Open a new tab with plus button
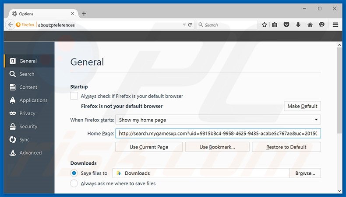The width and height of the screenshot is (346, 197). tap(84, 14)
